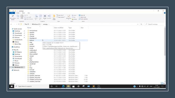Switch to the View ribbon tab

click(x=29, y=13)
